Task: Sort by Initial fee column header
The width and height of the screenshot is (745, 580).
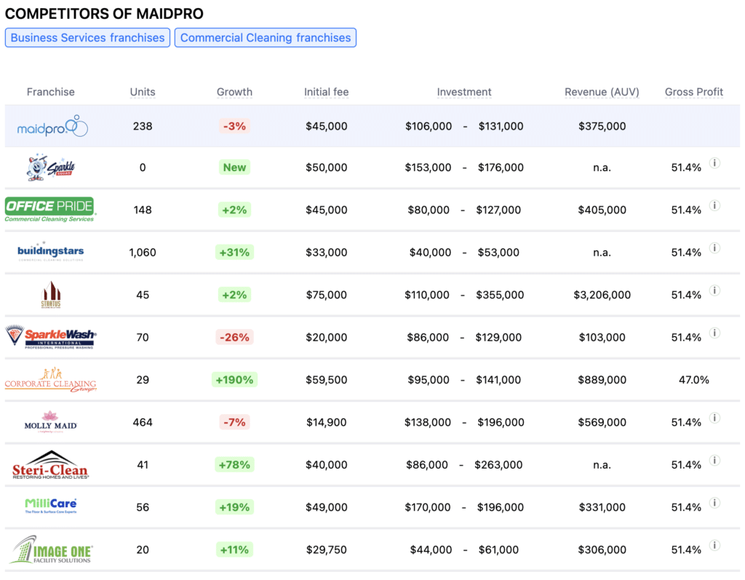Action: click(x=327, y=92)
